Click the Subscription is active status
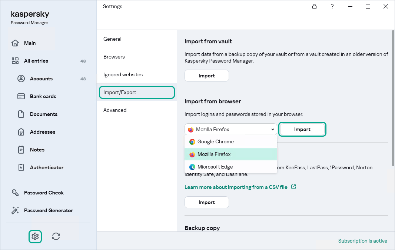Screen dimensions: 395x250 [362, 241]
